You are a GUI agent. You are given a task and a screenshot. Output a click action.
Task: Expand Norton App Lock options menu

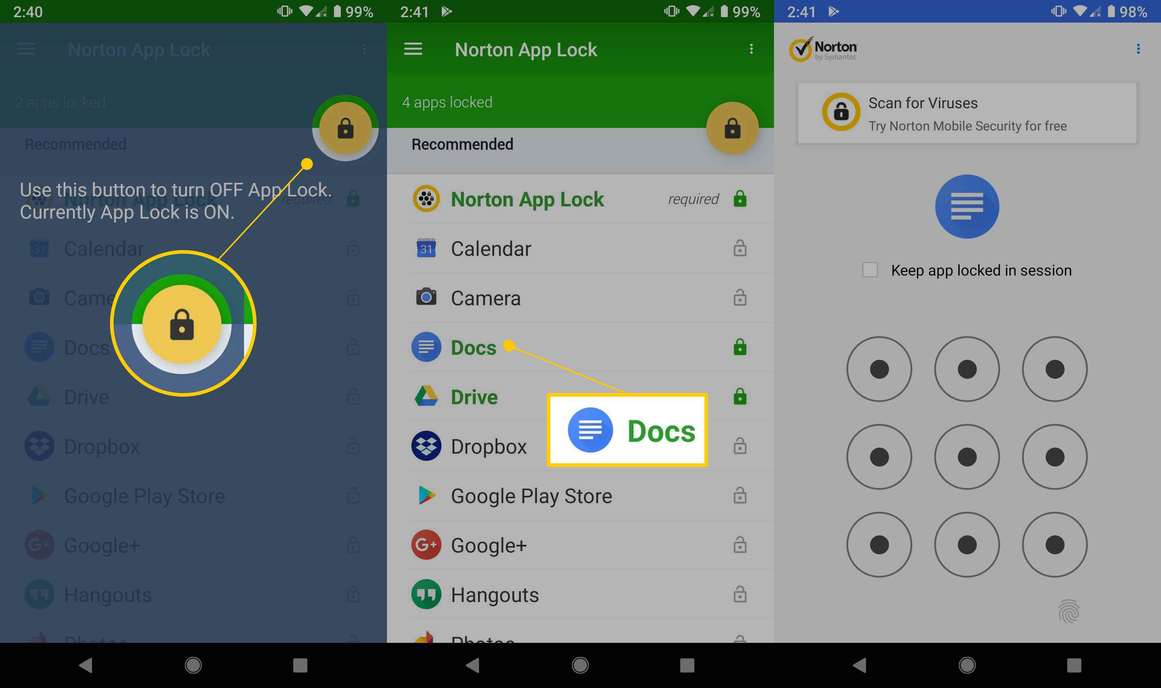click(751, 49)
